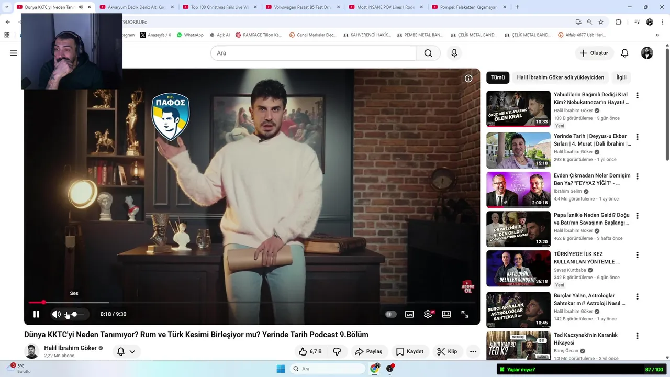The image size is (670, 377).
Task: Open the Oluştur create button
Action: [594, 53]
